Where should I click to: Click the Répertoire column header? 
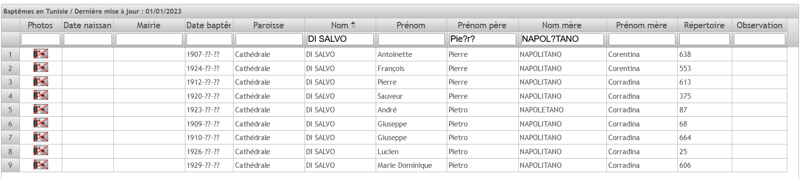(704, 25)
